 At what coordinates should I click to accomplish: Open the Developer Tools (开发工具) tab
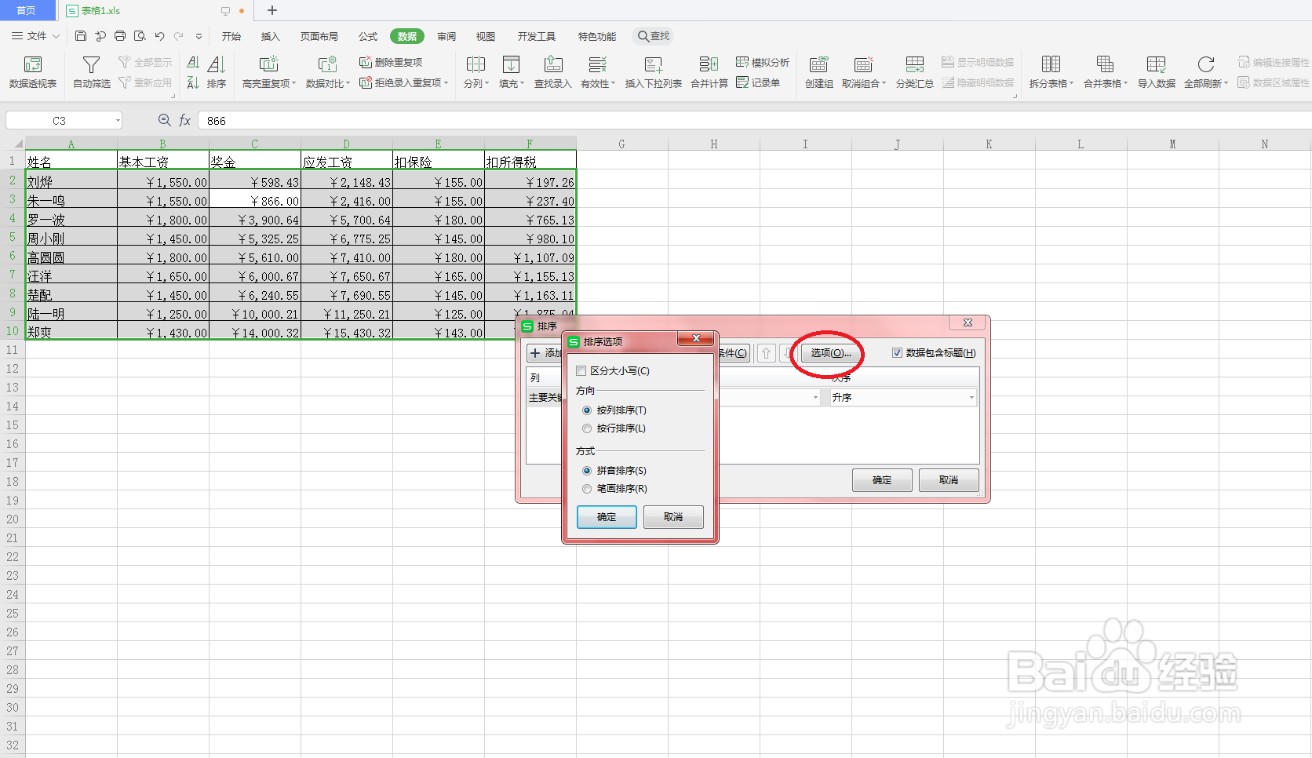[537, 36]
